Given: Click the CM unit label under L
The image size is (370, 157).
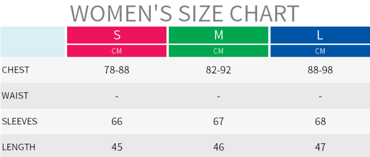Looking at the screenshot, I should click(x=320, y=51).
